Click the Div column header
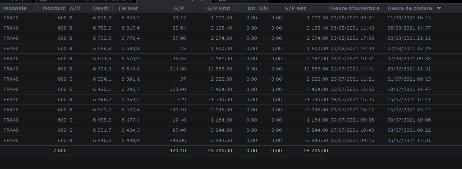This screenshot has width=462, height=169. pyautogui.click(x=264, y=8)
